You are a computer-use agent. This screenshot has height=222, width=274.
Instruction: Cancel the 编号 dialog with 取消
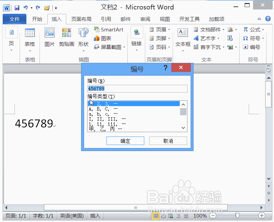(x=168, y=141)
